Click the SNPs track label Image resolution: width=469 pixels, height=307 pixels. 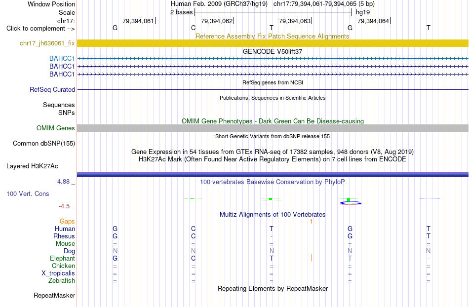(67, 113)
